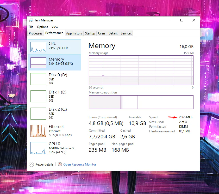Click the 10,9 GB available value

pos(137,124)
